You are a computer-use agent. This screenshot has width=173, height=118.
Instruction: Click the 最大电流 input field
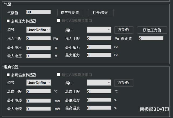point(38,109)
